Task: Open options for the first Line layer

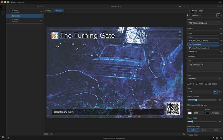Action: (x=221, y=33)
